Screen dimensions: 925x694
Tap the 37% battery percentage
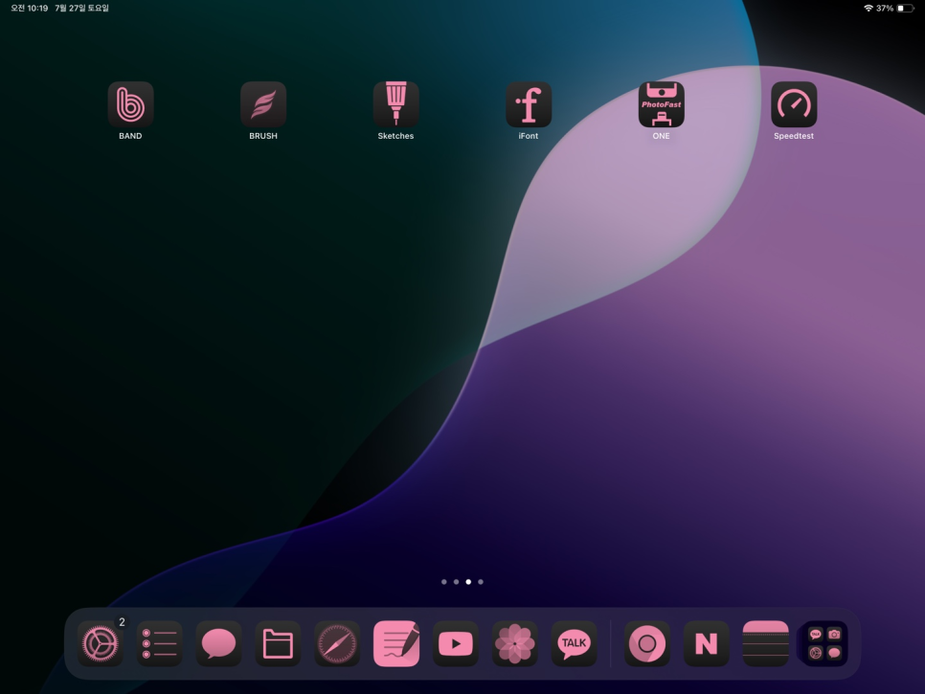[x=885, y=9]
